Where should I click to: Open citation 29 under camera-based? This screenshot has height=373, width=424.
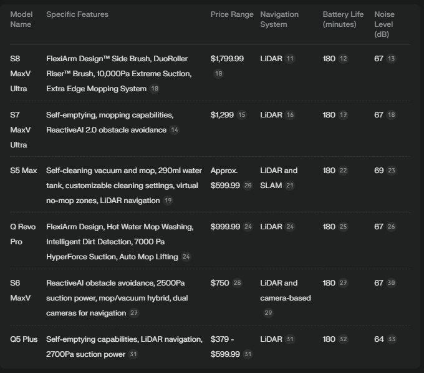[268, 313]
